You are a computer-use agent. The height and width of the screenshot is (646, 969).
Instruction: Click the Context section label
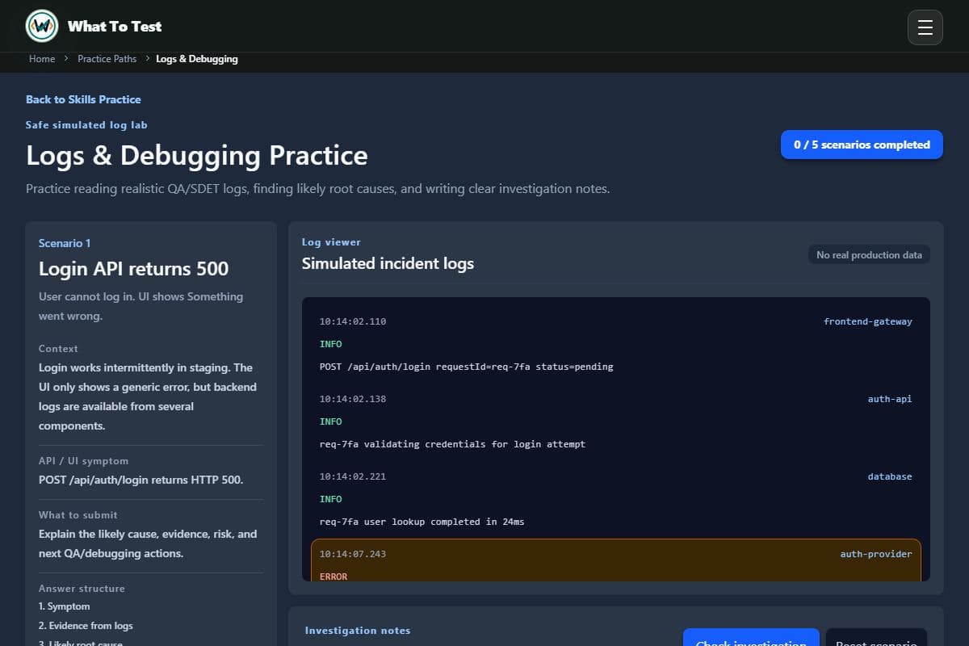point(58,349)
